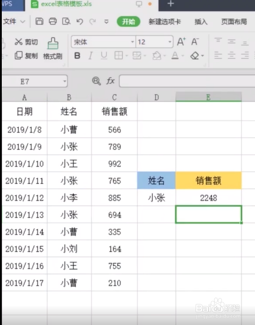Undo the last action
255x325 pixels.
(x=80, y=21)
